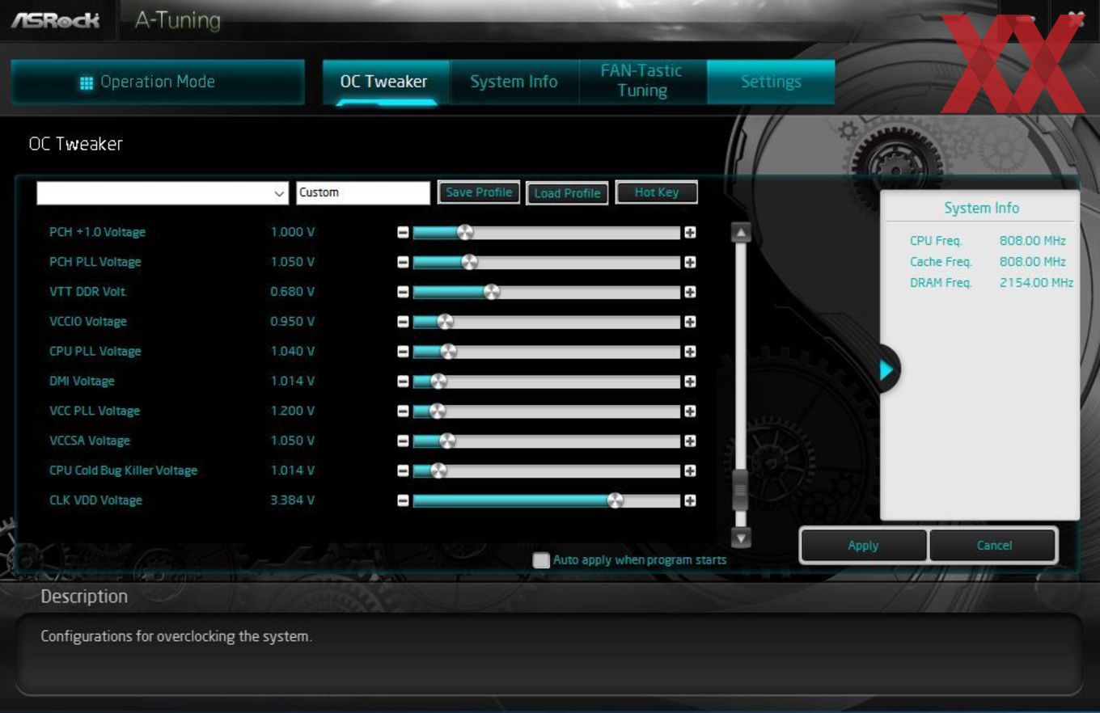Click the CPU Freq. 808.00 MHz value

(1032, 241)
